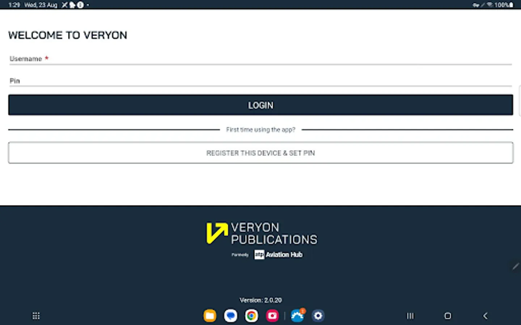Click the 'First time using the app?' text
The image size is (521, 325).
[260, 130]
